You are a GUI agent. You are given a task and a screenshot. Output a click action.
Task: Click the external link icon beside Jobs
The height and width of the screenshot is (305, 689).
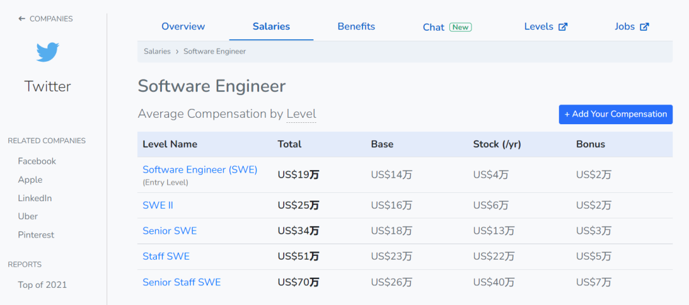[644, 27]
